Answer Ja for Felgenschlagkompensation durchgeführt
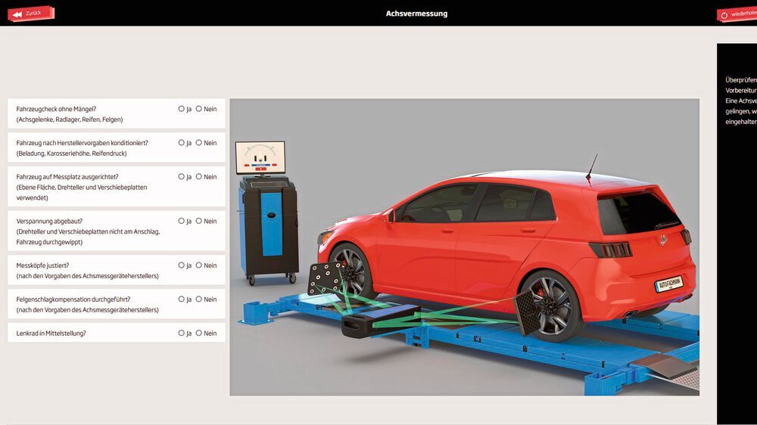This screenshot has height=425, width=757. click(182, 299)
